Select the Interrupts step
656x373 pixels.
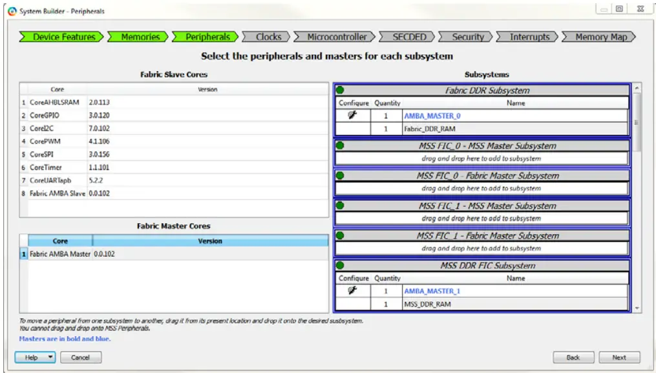530,37
